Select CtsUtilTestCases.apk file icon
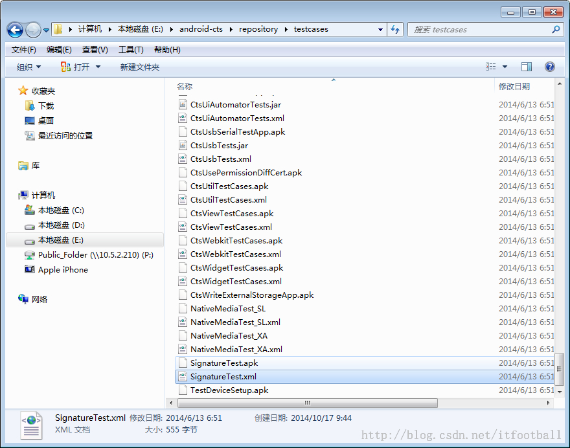 coord(183,186)
